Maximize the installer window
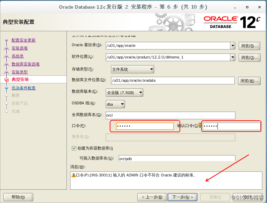Image resolution: width=267 pixels, height=203 pixels. (x=247, y=7)
